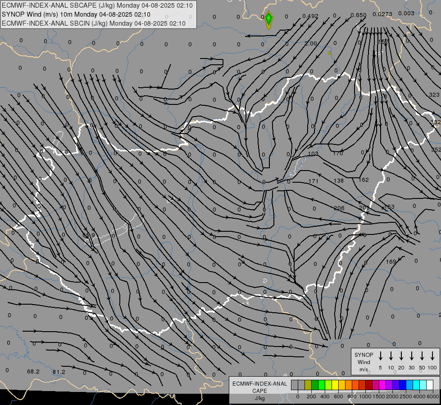Select the pure yellow legend swatch at 600
Viewport: 441px width, 405px height.
click(x=335, y=385)
